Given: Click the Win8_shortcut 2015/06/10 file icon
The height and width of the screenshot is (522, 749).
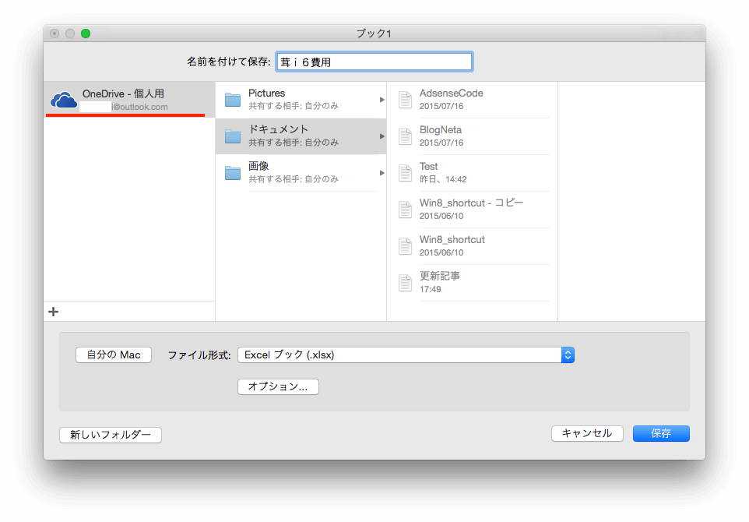Looking at the screenshot, I should [405, 245].
